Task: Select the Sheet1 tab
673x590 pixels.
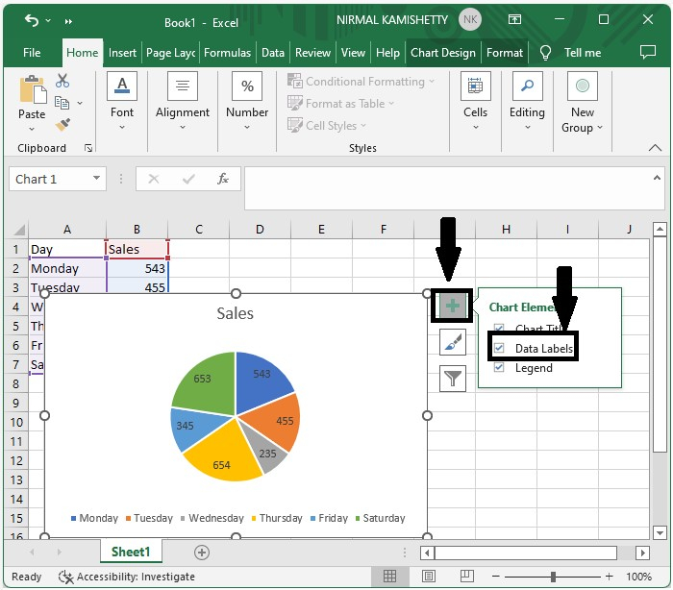Action: pyautogui.click(x=131, y=552)
